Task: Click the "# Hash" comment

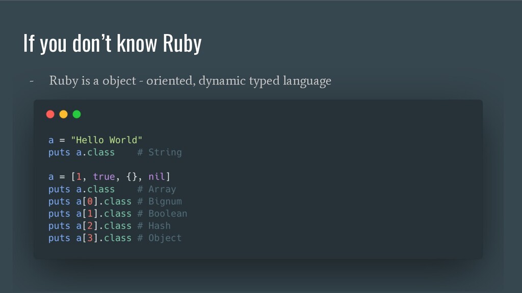Action: [154, 226]
